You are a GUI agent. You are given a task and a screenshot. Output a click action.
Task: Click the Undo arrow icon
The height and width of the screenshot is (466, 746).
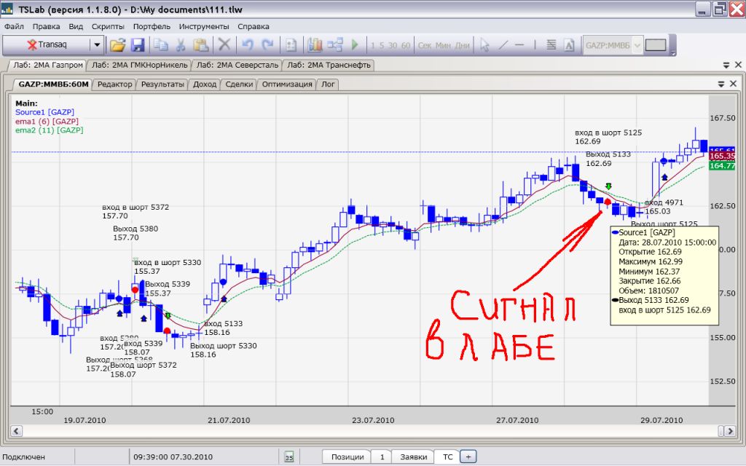tap(248, 45)
